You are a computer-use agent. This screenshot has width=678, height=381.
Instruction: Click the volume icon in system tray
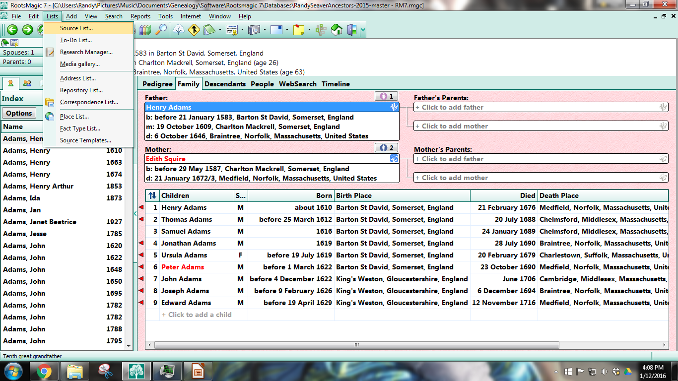click(x=604, y=371)
